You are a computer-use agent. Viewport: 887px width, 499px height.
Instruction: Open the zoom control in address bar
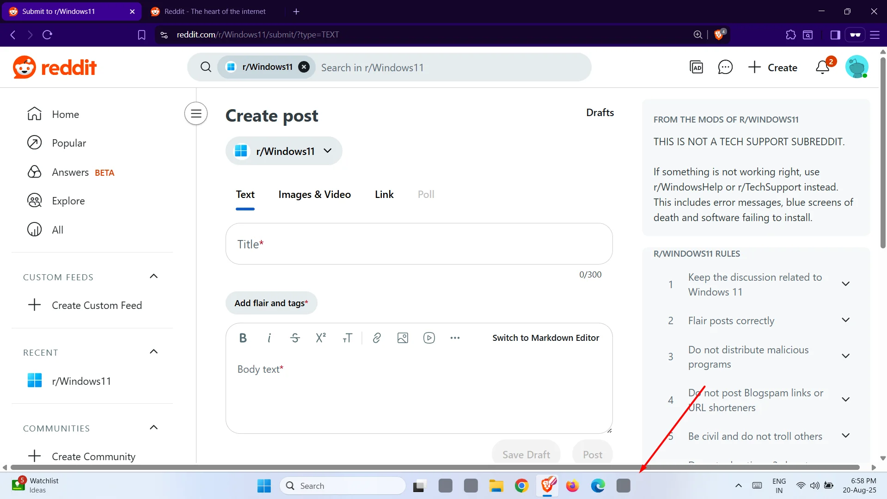(x=698, y=35)
